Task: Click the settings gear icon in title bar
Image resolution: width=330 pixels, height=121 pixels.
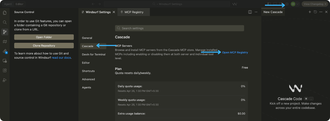Action: (x=287, y=4)
